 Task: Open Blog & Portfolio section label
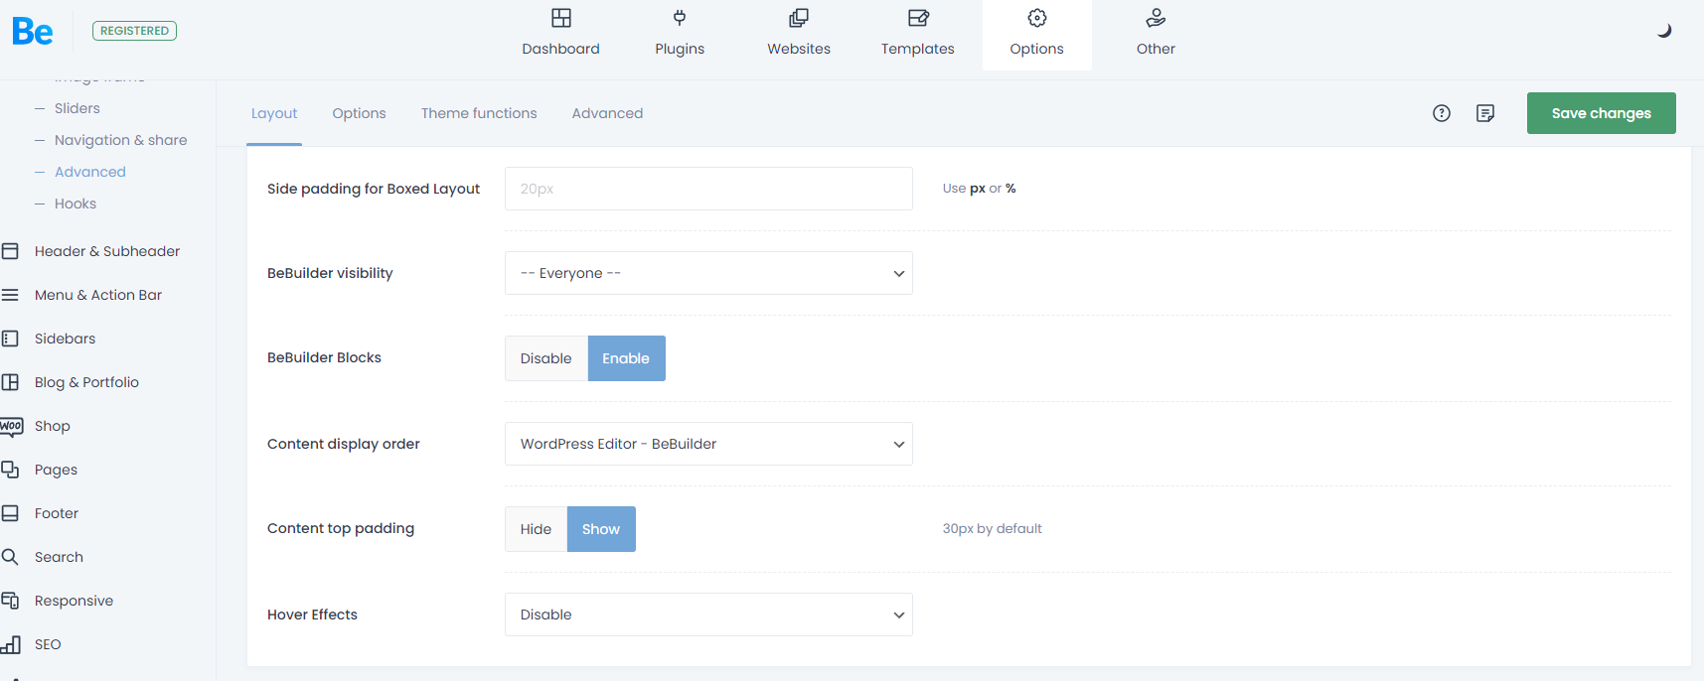86,382
